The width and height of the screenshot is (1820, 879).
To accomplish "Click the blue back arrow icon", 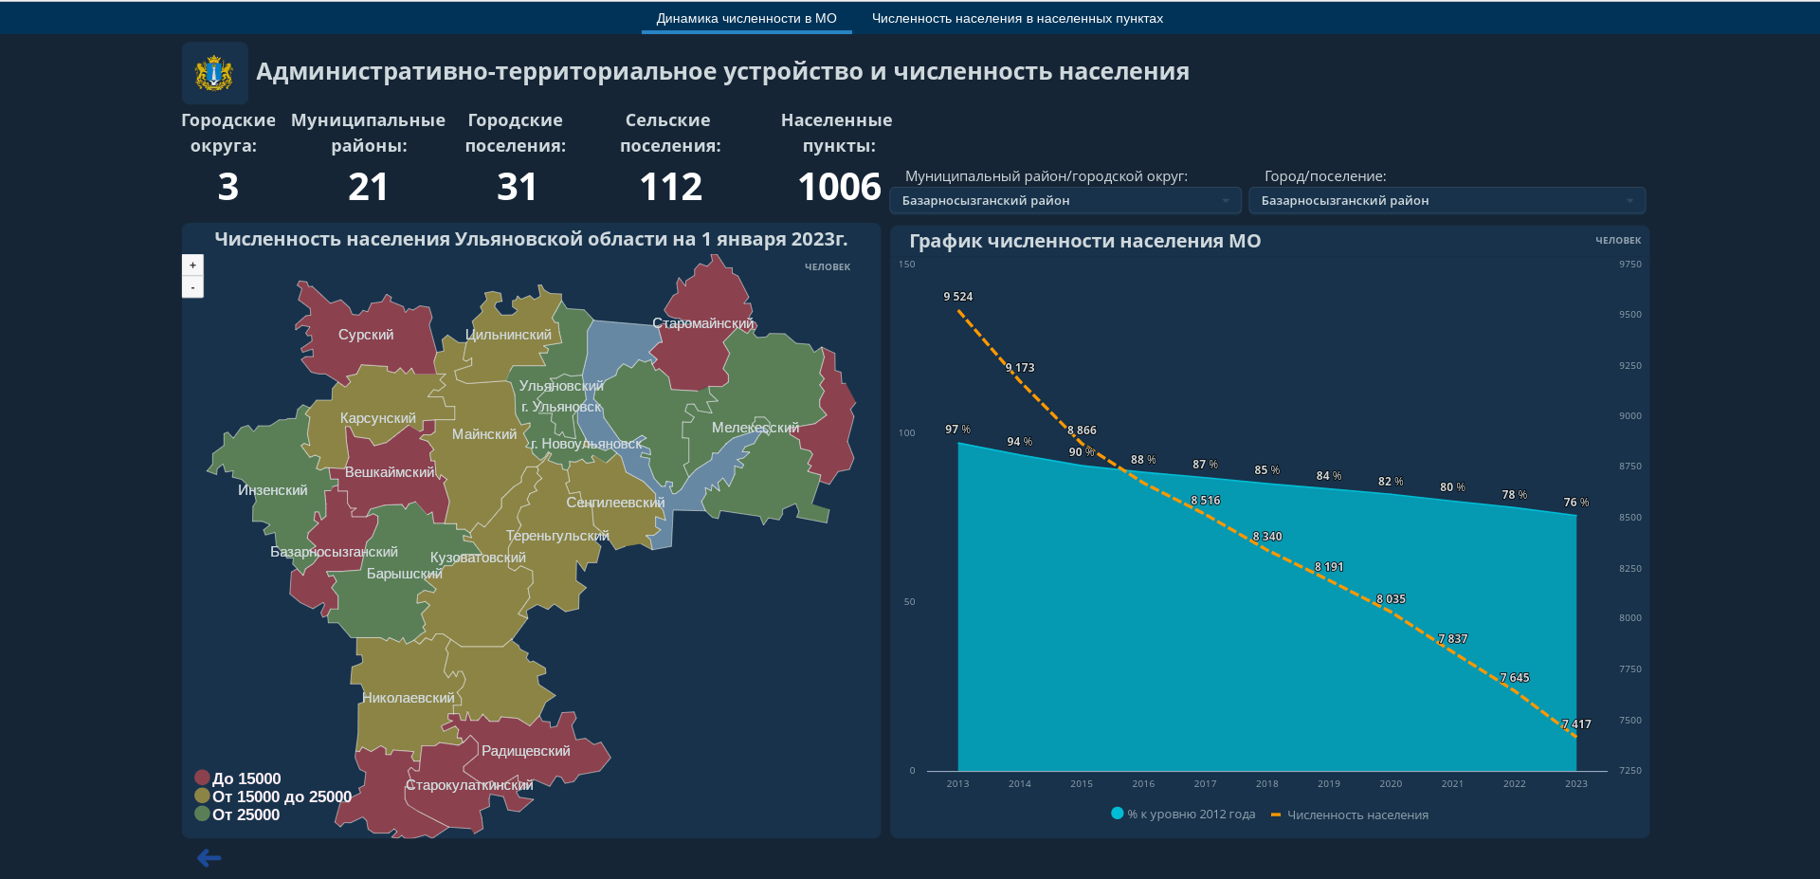I will point(209,858).
